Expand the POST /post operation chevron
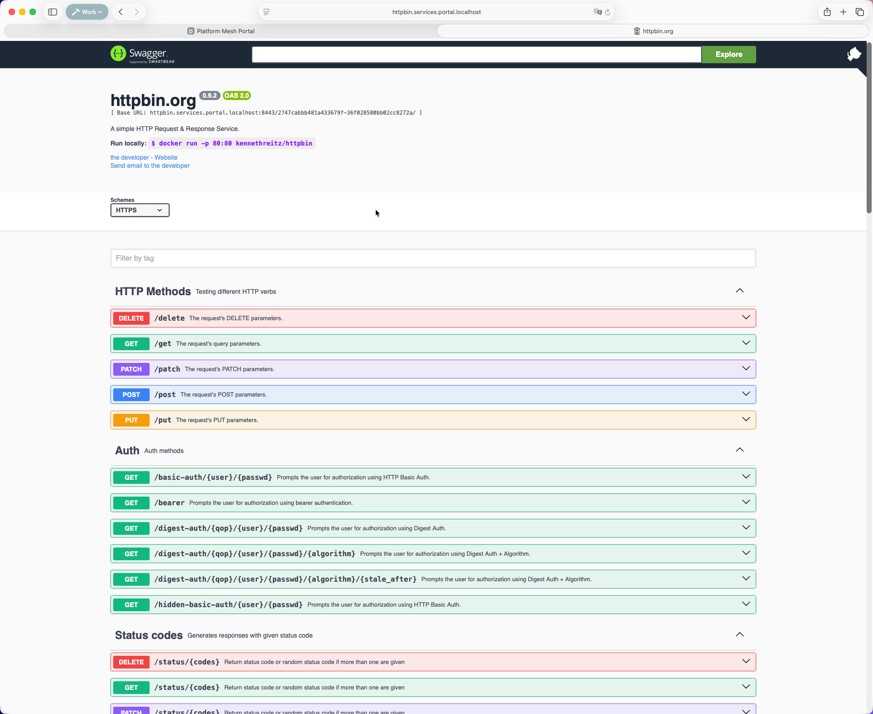 [746, 394]
